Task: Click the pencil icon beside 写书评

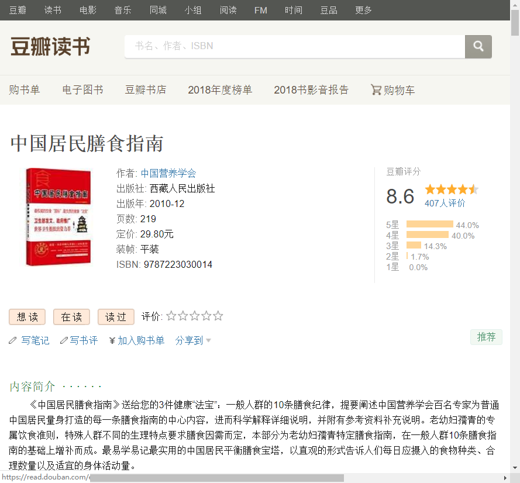Action: pyautogui.click(x=64, y=340)
